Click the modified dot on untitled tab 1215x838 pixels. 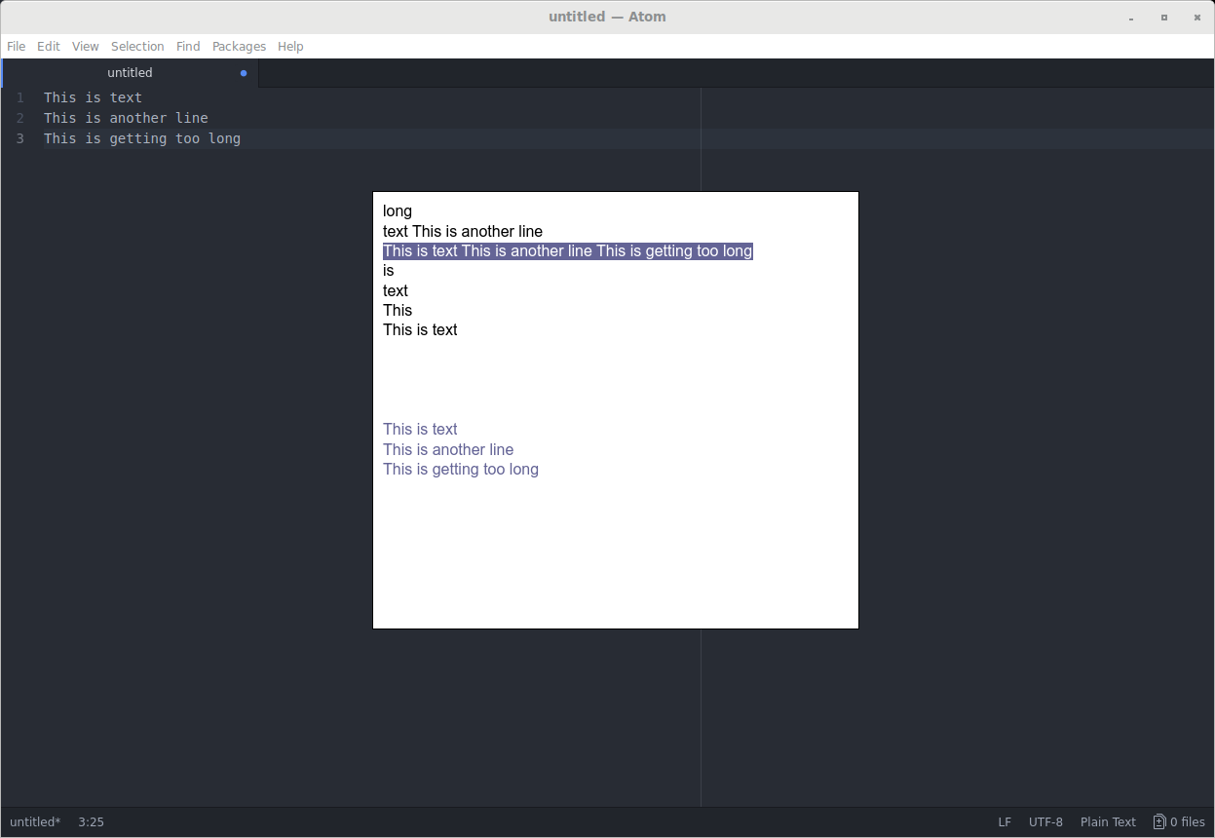(244, 73)
